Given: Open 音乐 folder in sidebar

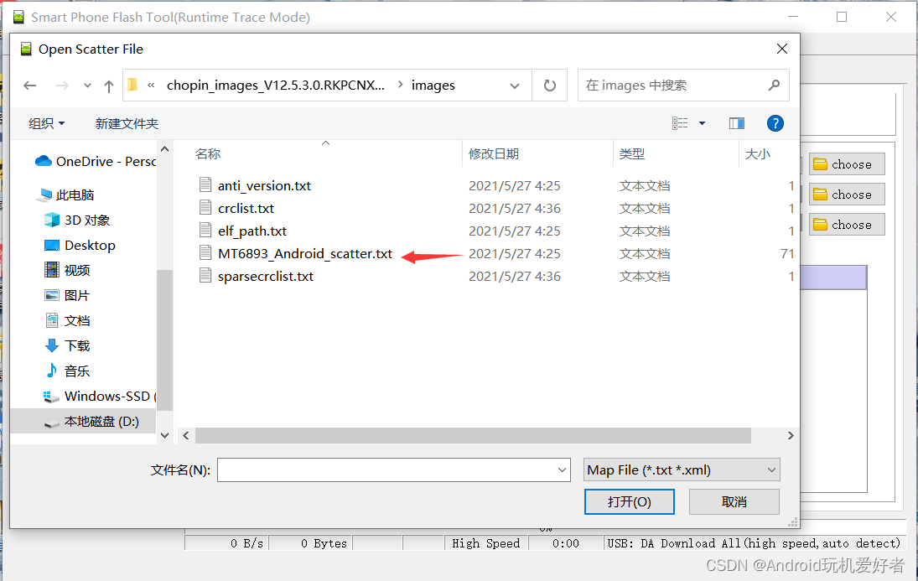Looking at the screenshot, I should click(x=67, y=371).
